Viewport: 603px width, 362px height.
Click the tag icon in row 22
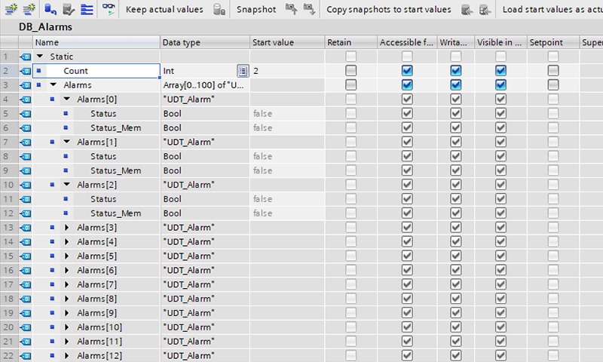26,356
